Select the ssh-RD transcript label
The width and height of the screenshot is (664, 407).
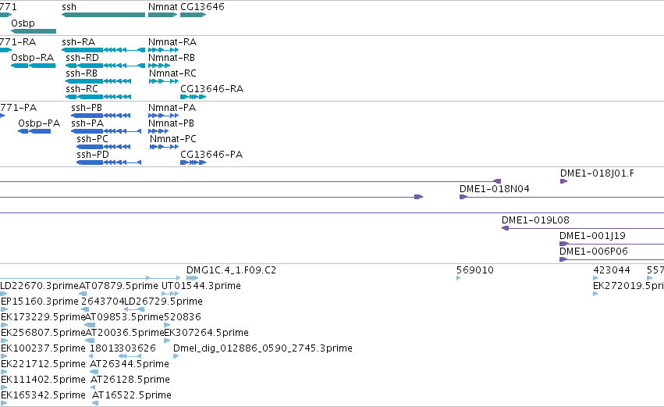point(82,58)
